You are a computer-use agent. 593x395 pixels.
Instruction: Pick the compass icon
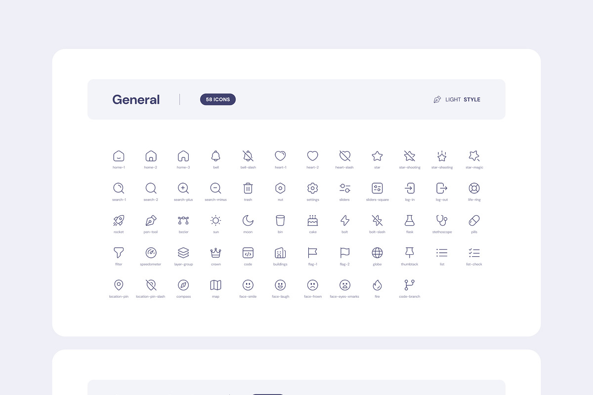pos(183,285)
